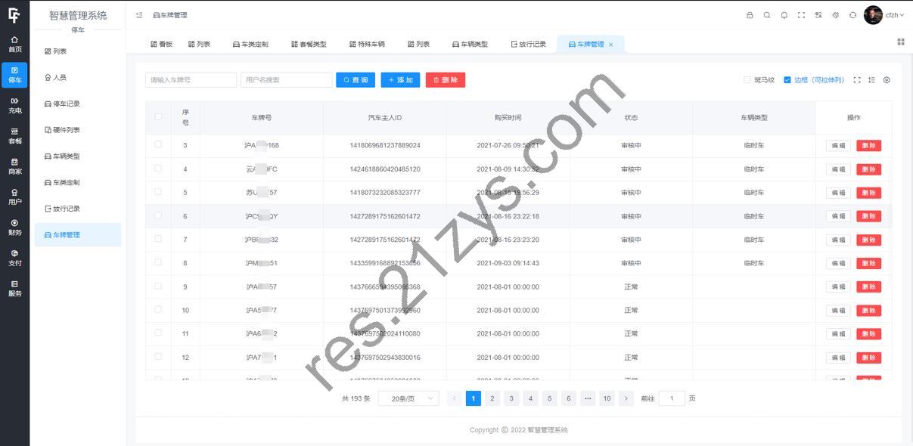
Task: Tick the checkbox for row 序号 12
Action: 158,356
